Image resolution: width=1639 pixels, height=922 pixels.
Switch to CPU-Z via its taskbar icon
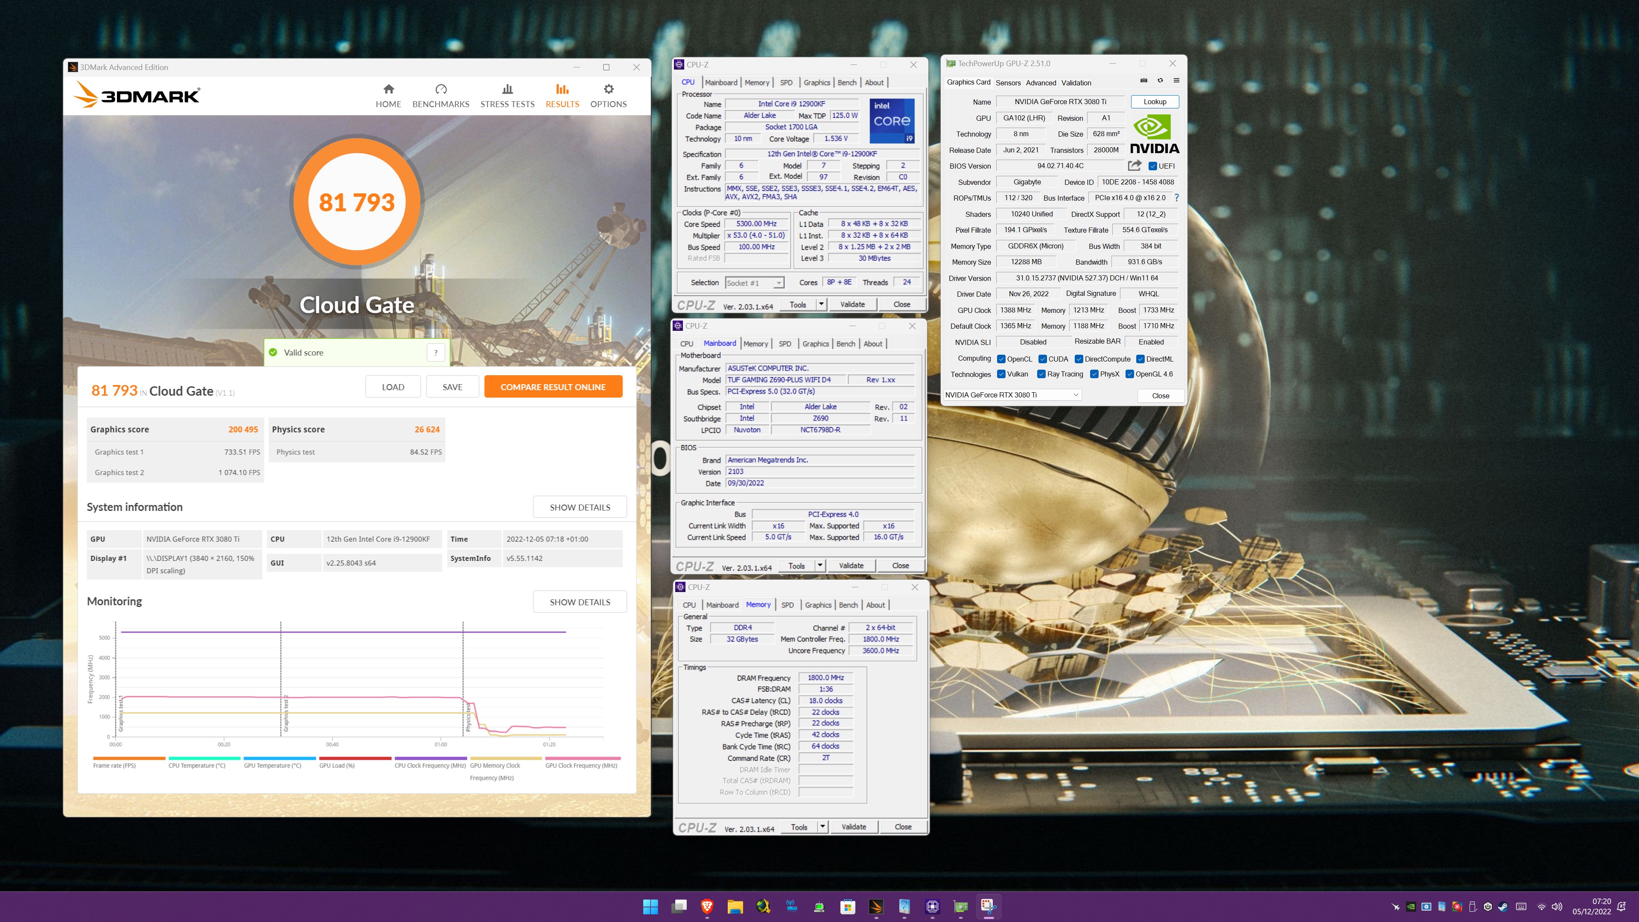[932, 907]
